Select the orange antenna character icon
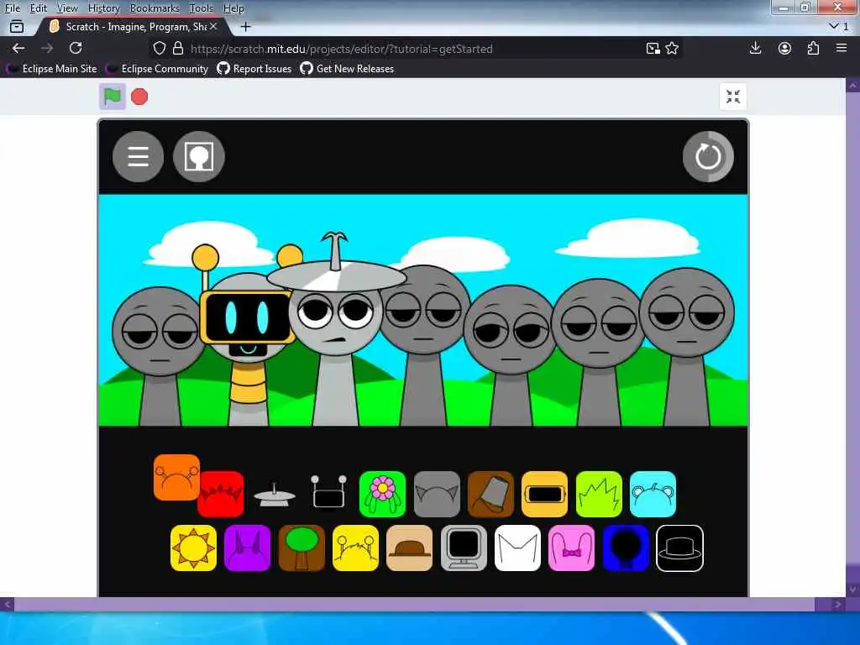This screenshot has height=645, width=860. 176,477
